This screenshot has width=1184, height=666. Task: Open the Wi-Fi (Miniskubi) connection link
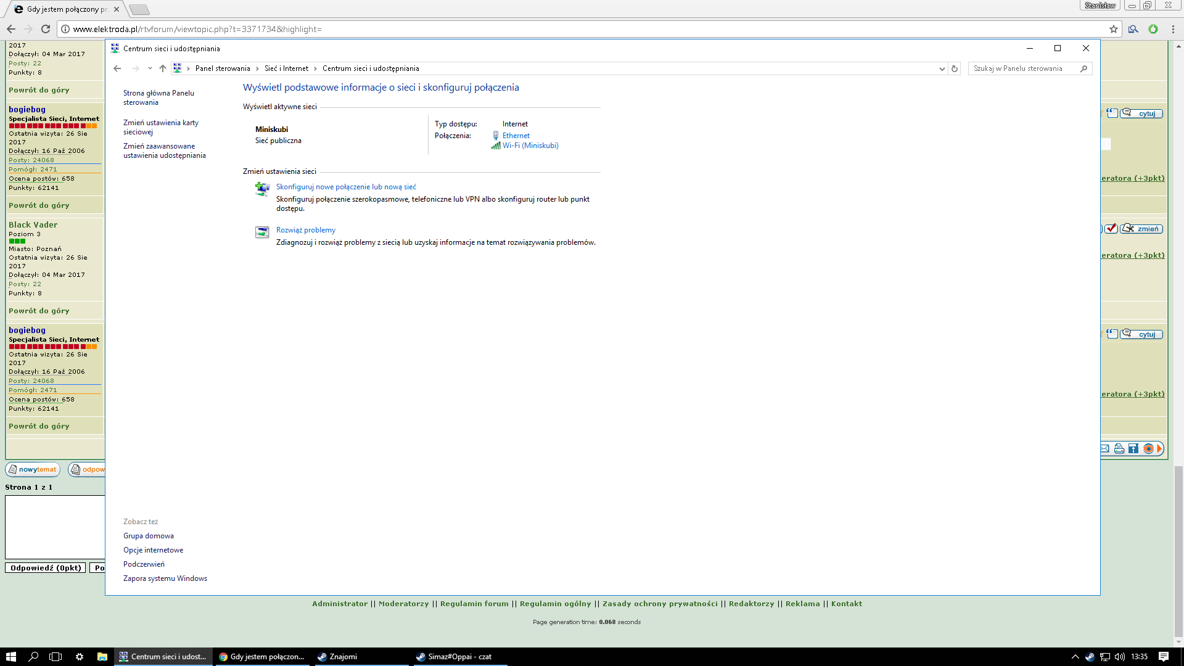coord(530,146)
